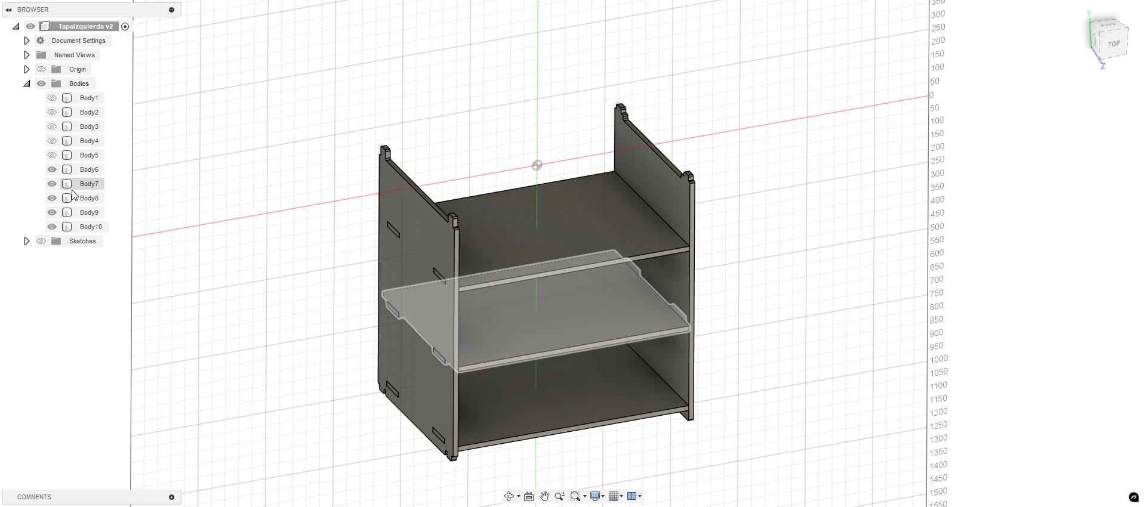This screenshot has height=507, width=1146.
Task: Hide Body10 using its eye icon
Action: click(x=52, y=227)
